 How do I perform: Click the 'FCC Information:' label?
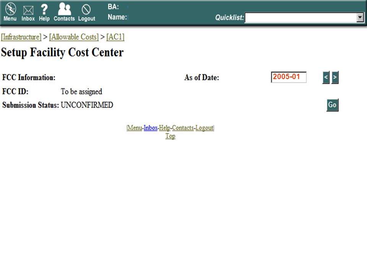click(x=29, y=78)
